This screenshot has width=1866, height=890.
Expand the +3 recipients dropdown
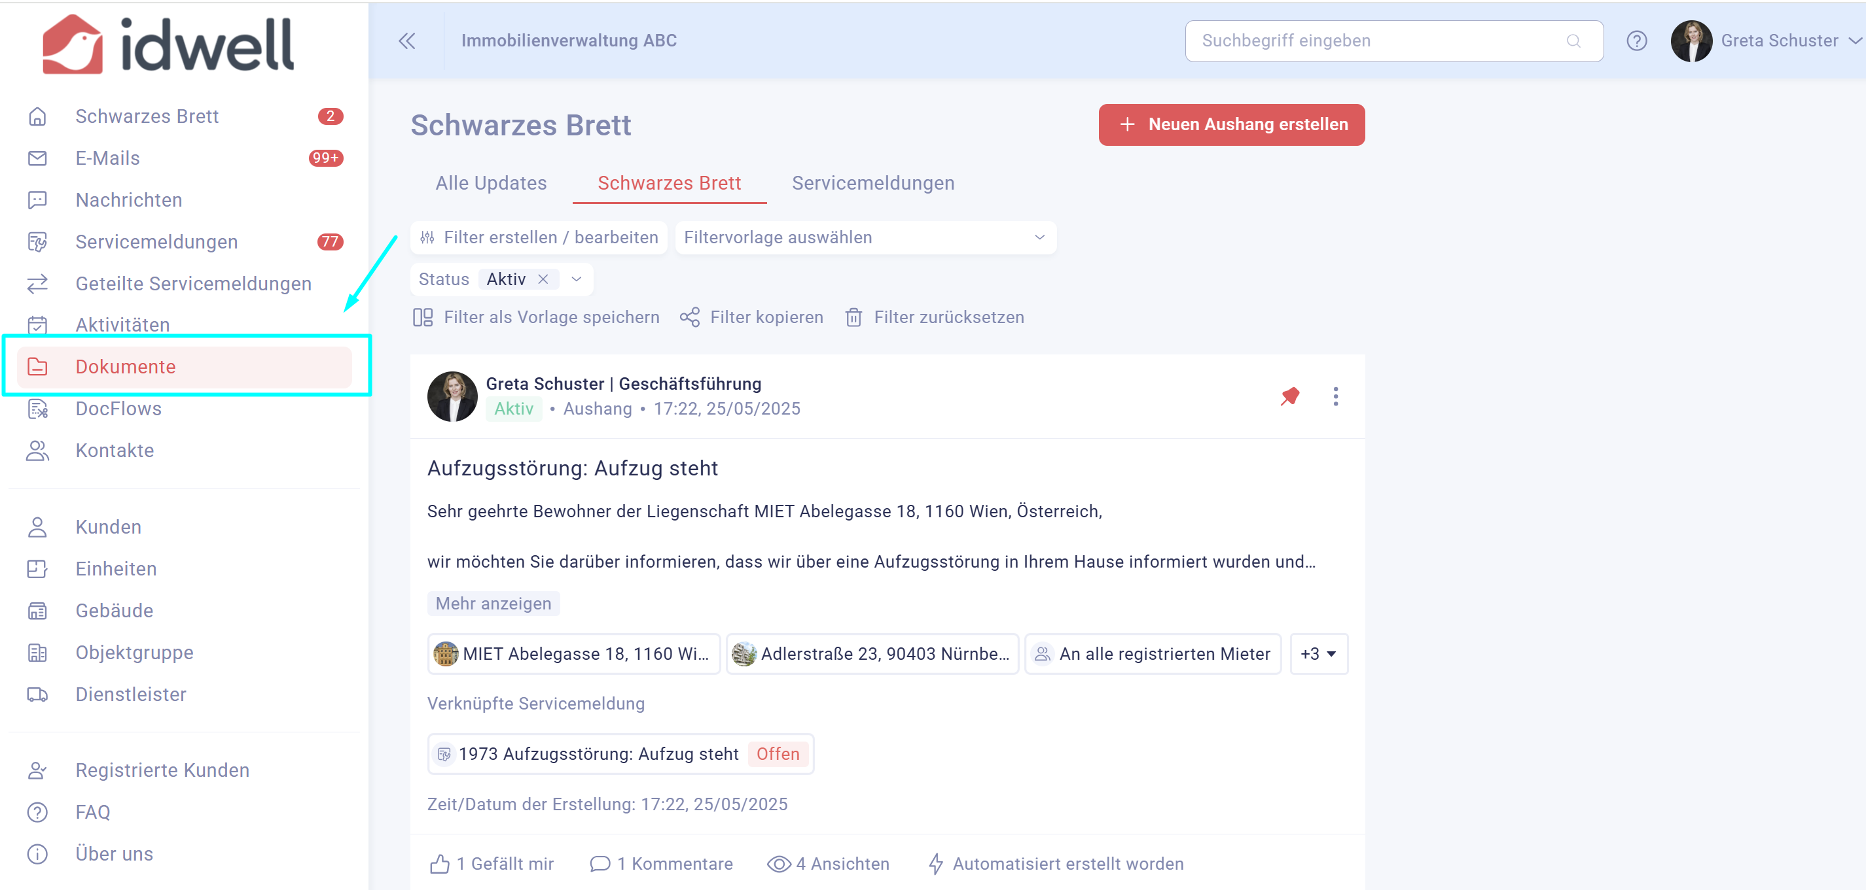(x=1318, y=653)
